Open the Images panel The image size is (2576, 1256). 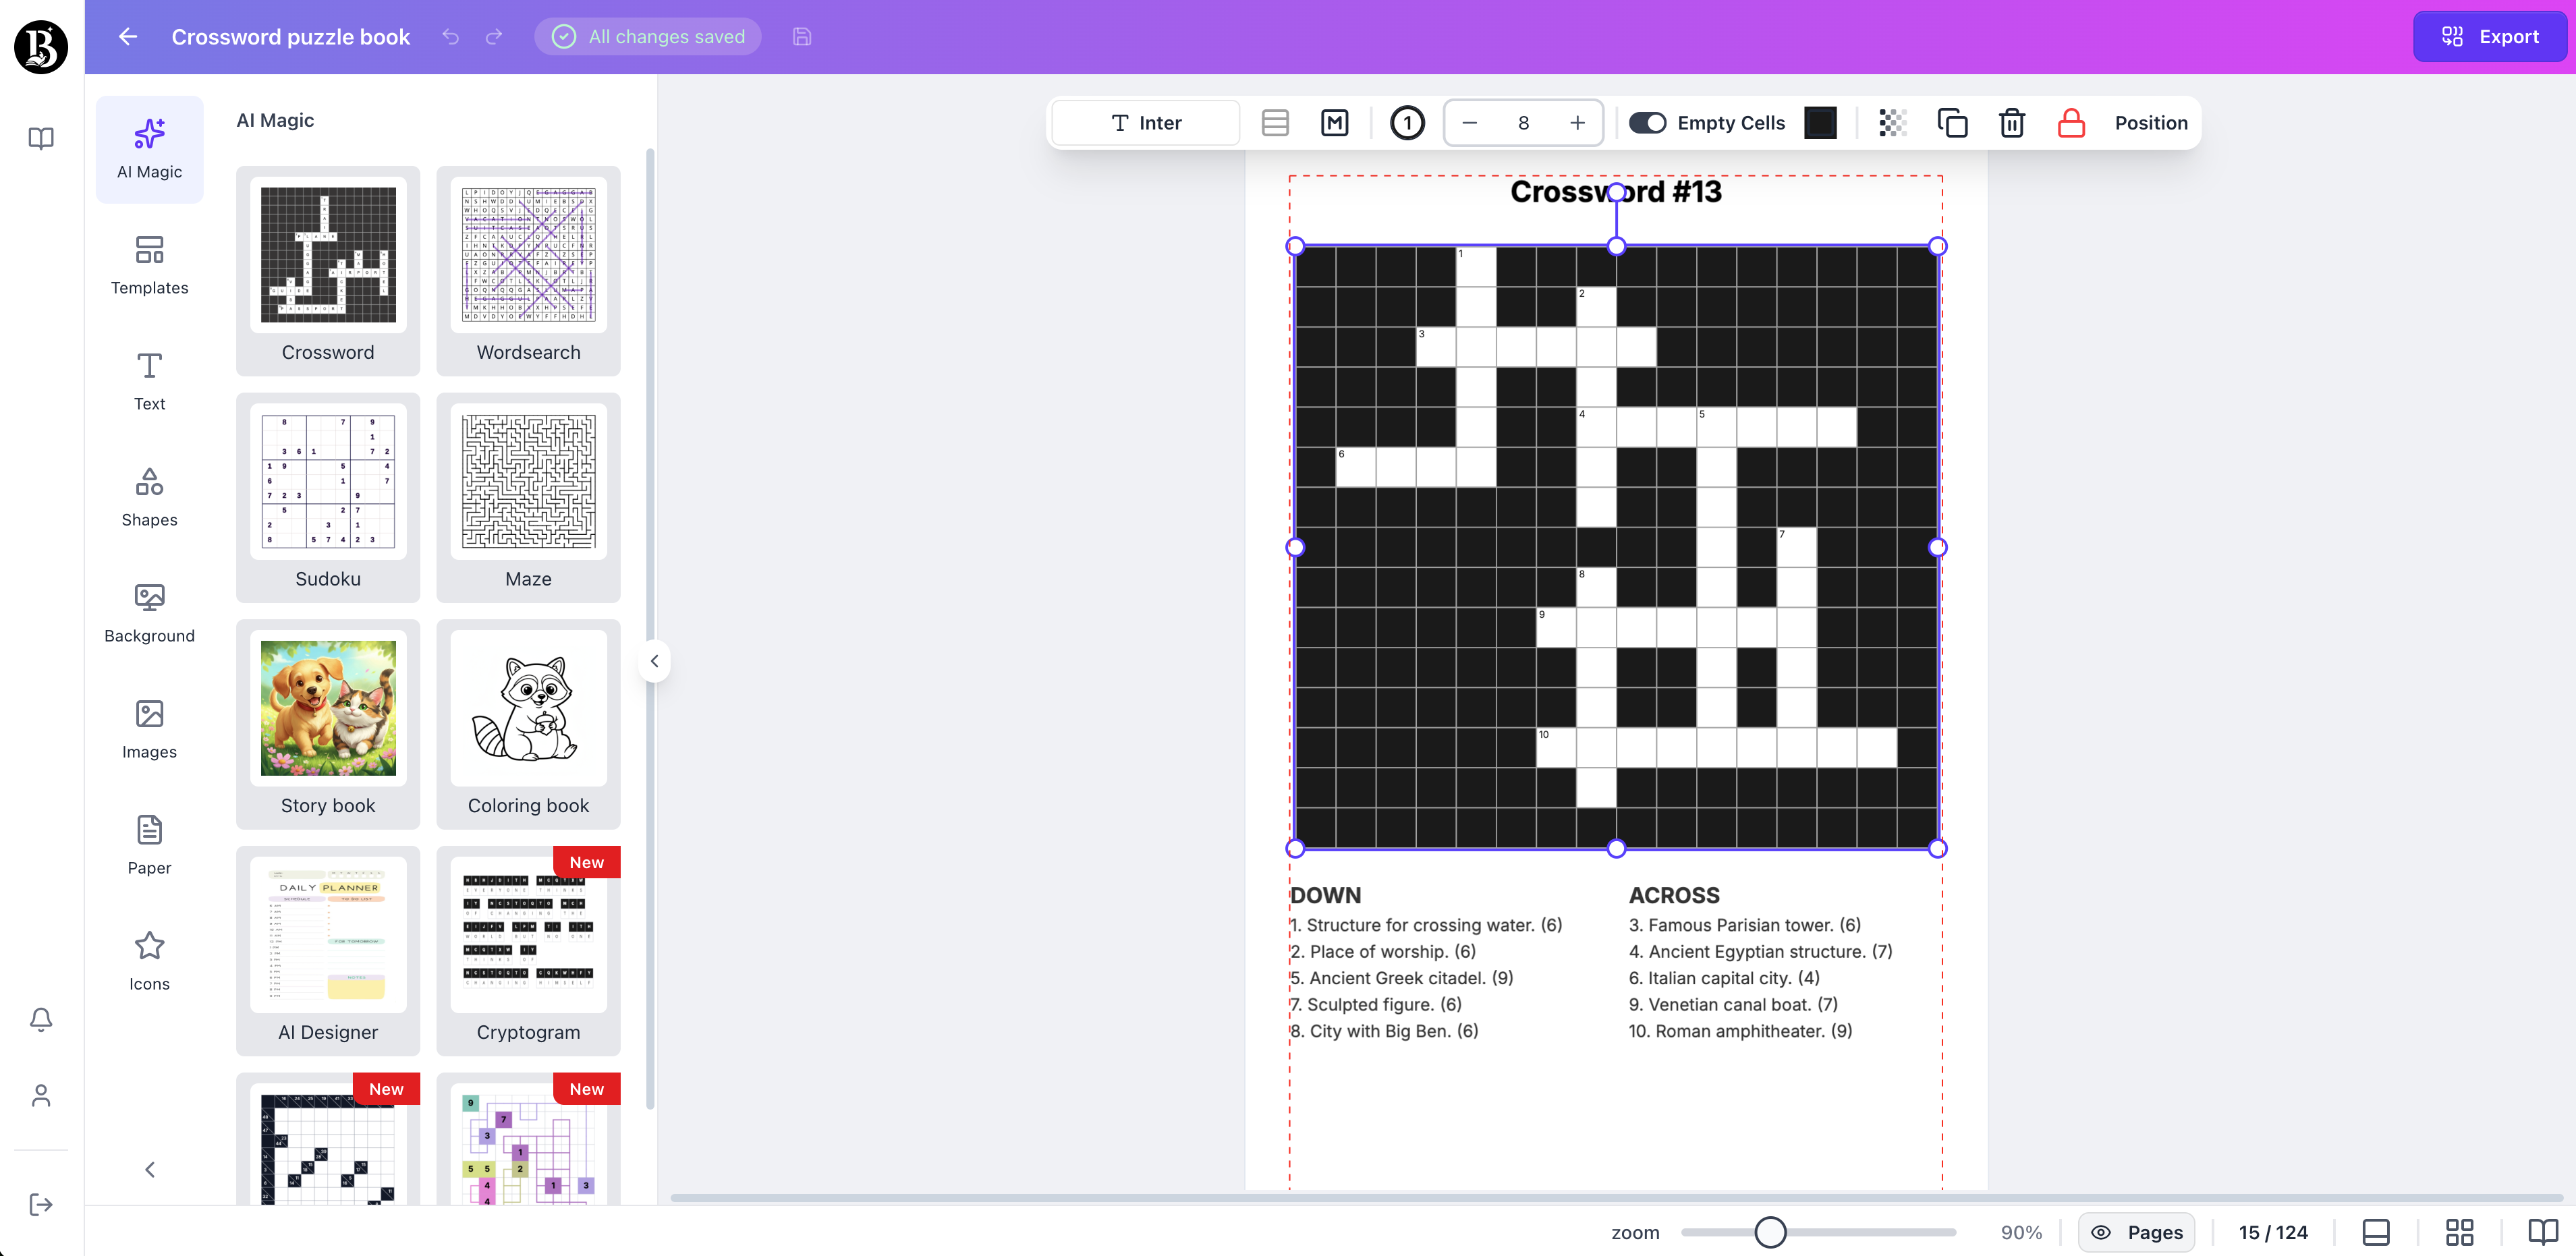[x=149, y=728]
